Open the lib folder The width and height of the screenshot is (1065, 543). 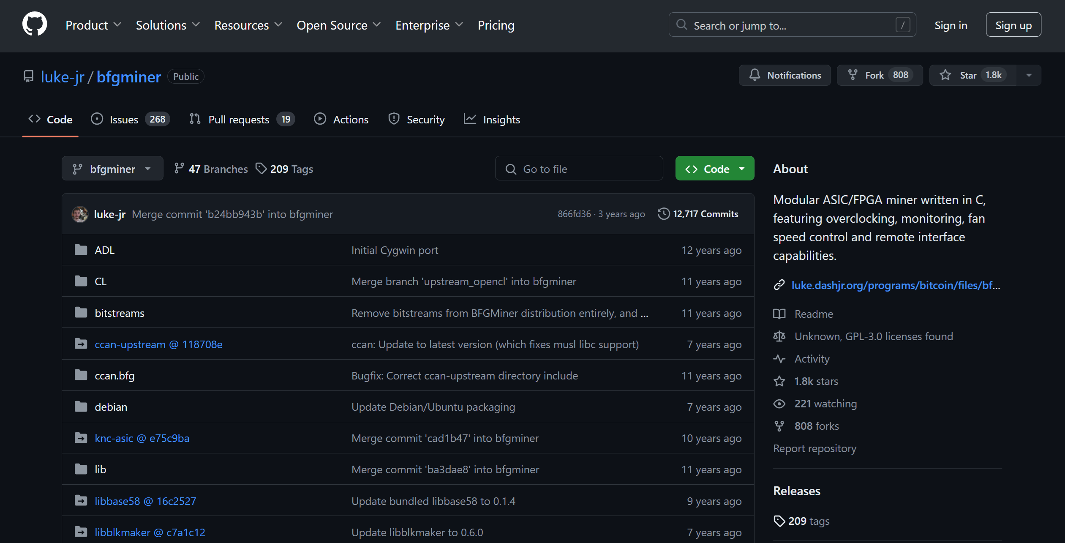point(100,469)
